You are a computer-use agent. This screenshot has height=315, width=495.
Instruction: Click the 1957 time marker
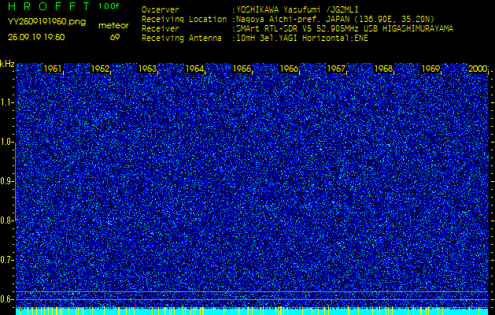pyautogui.click(x=336, y=69)
